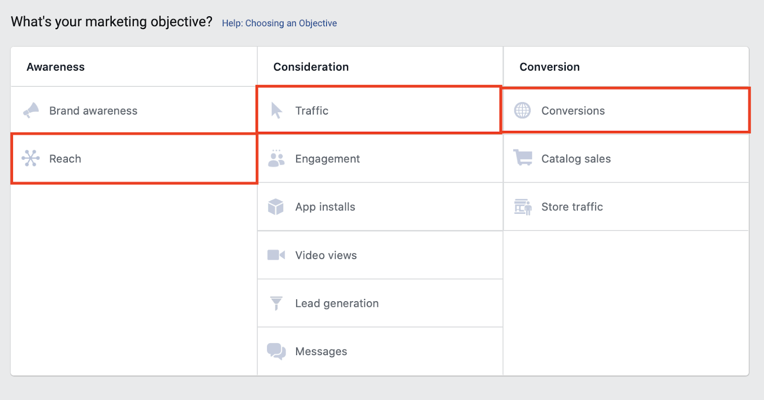Screen dimensions: 764x400
Task: Click the Conversions globe icon
Action: pos(522,110)
